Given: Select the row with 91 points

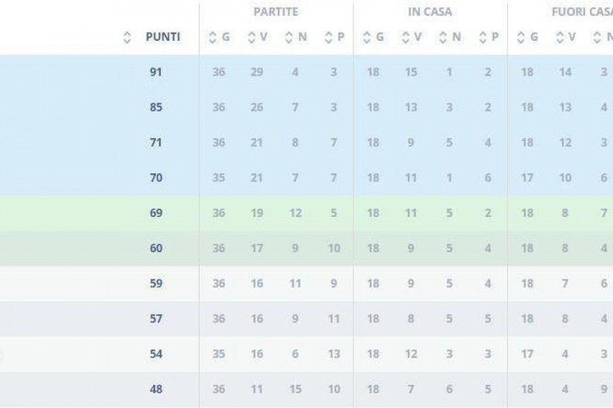Looking at the screenshot, I should [x=306, y=72].
